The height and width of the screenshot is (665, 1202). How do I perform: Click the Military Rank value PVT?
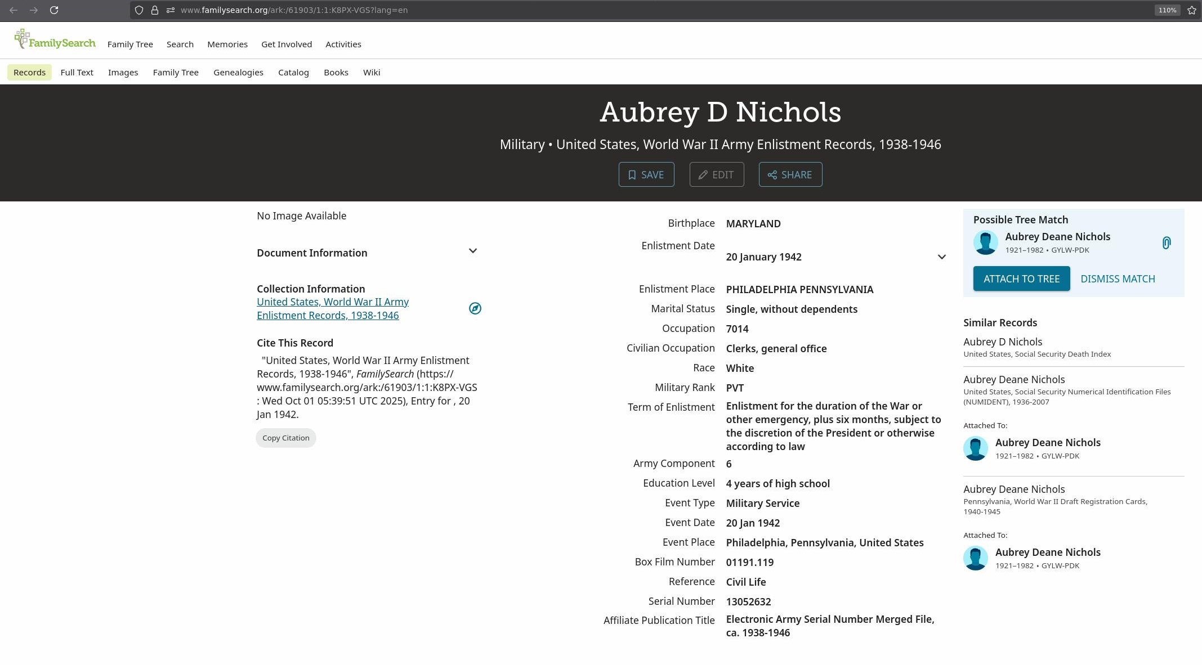click(x=735, y=388)
